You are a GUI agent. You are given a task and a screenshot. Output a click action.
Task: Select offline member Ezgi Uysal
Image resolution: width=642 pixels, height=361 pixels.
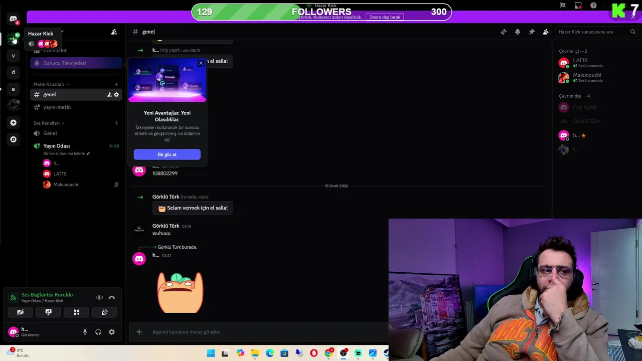click(x=597, y=107)
